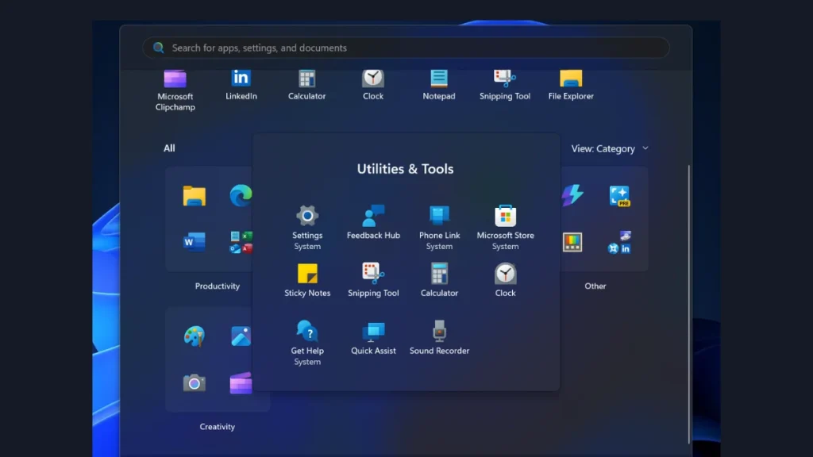This screenshot has height=457, width=813.
Task: Click the Productivity category label
Action: click(218, 286)
